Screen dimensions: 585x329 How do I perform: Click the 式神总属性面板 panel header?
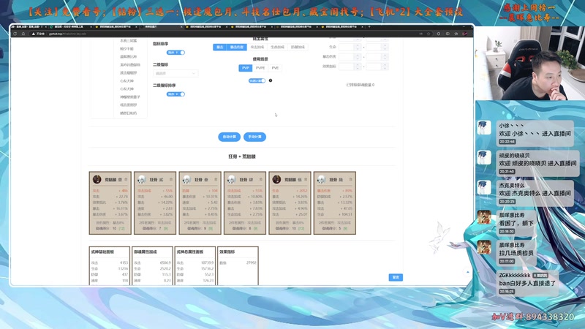(x=190, y=252)
